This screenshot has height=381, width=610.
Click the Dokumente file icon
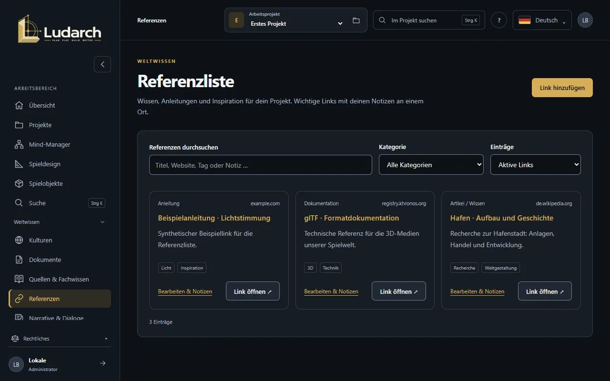tap(19, 260)
